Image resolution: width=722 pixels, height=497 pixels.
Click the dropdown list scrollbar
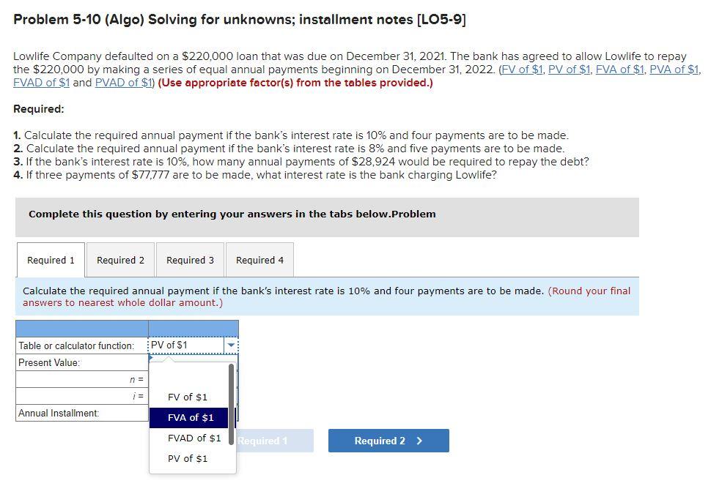click(231, 404)
